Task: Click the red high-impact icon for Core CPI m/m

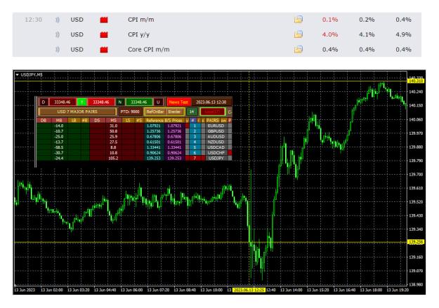Action: pyautogui.click(x=104, y=50)
